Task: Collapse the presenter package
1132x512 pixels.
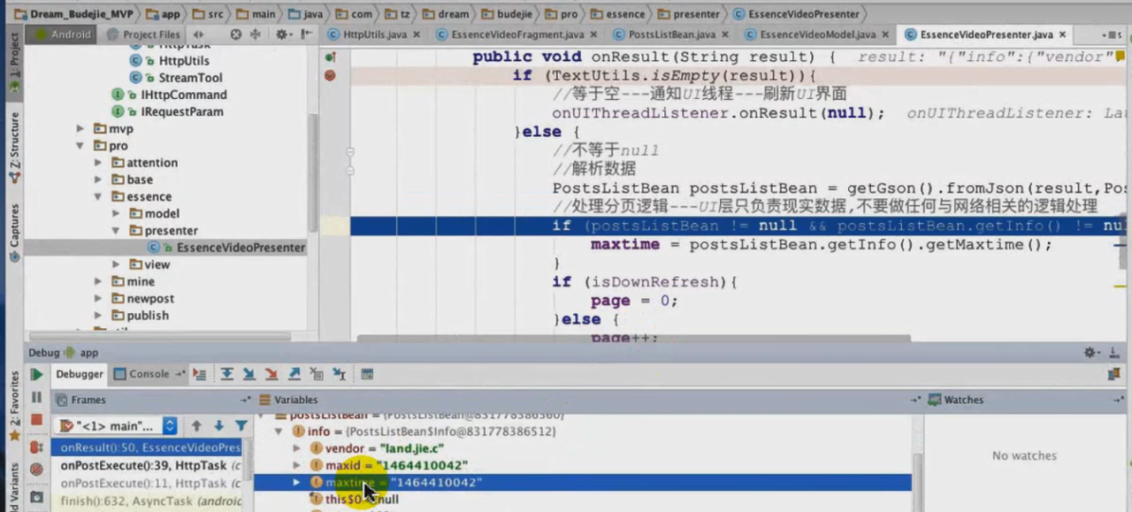Action: [x=116, y=231]
